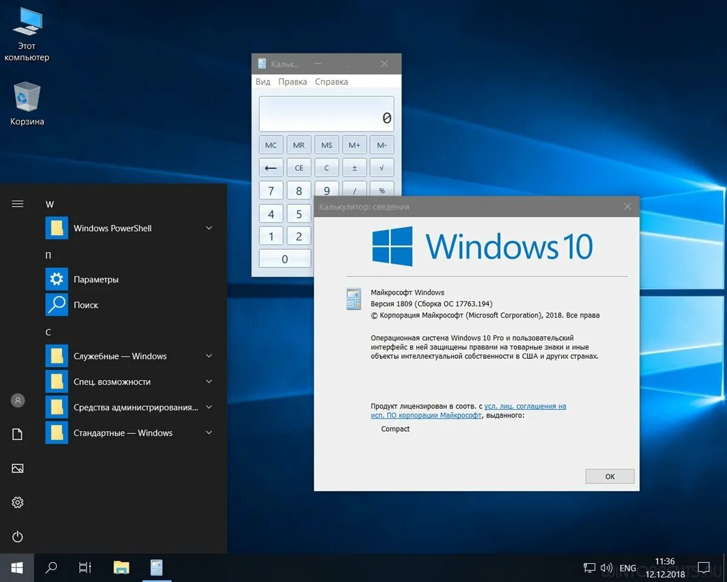
Task: Click the ENG language indicator
Action: click(x=628, y=568)
